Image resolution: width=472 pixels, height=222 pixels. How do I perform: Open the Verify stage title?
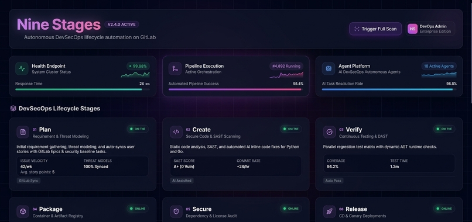[354, 130]
